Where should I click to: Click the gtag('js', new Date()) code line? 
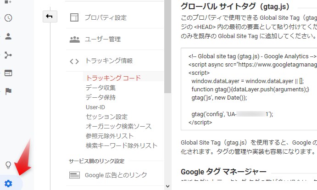pos(219,98)
